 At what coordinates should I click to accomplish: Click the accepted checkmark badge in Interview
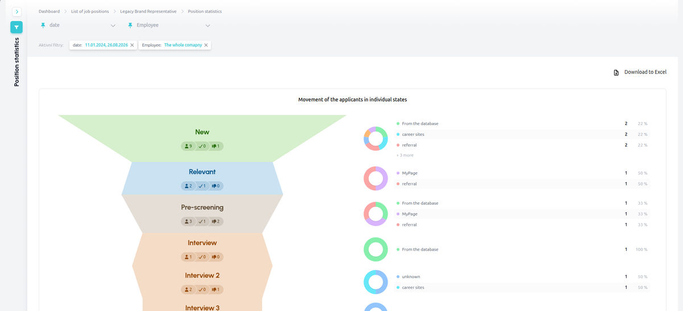tap(202, 257)
